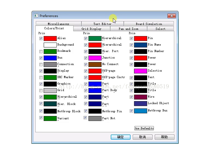Screen dimensions: 222x166
Task: Click the red Alias color swatch
Action: 50,39
